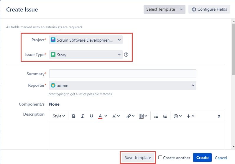Open the insert more (+) menu
Screen dimensions: 235x164
coord(190,116)
